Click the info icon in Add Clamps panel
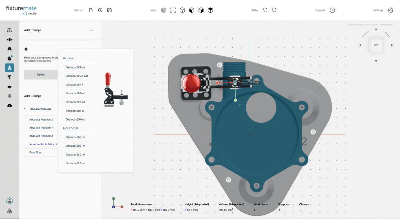The image size is (400, 219). coord(26,49)
